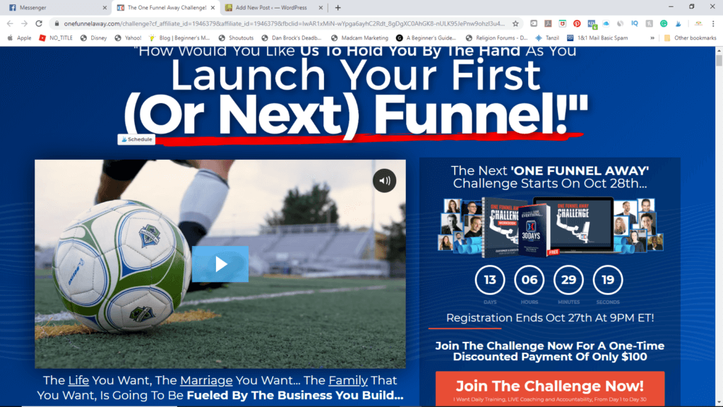The height and width of the screenshot is (407, 723).
Task: Play the soccer ball video
Action: pos(220,264)
